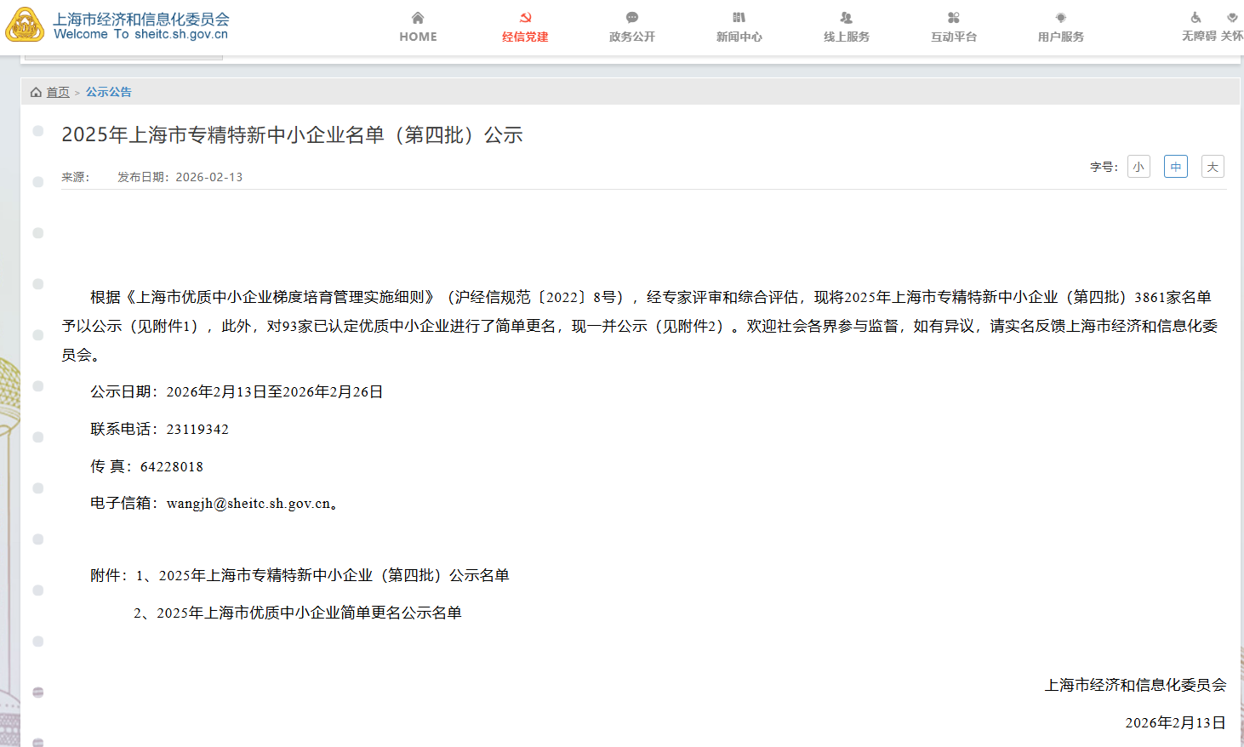Open the 新闻中心 menu label

(x=739, y=37)
